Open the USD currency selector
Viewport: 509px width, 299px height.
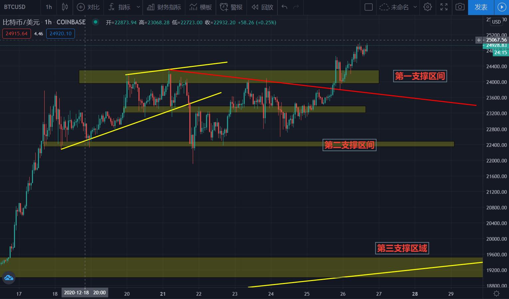pos(496,22)
